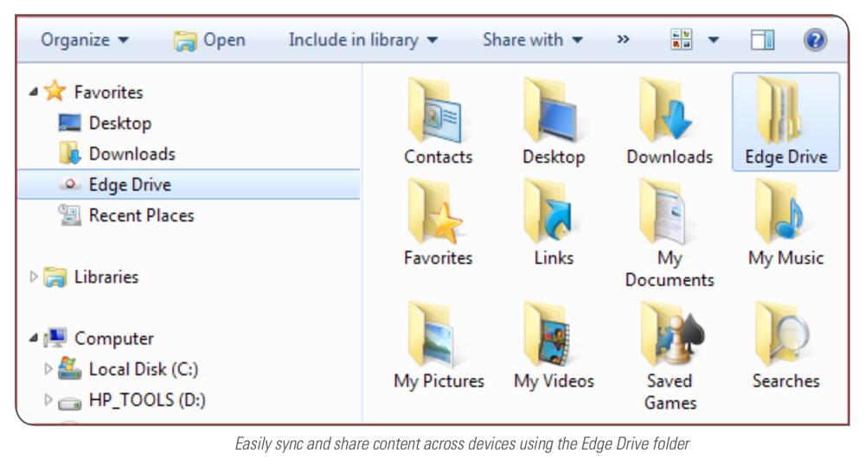Open the Organize dropdown menu
This screenshot has height=460, width=865.
(x=85, y=40)
